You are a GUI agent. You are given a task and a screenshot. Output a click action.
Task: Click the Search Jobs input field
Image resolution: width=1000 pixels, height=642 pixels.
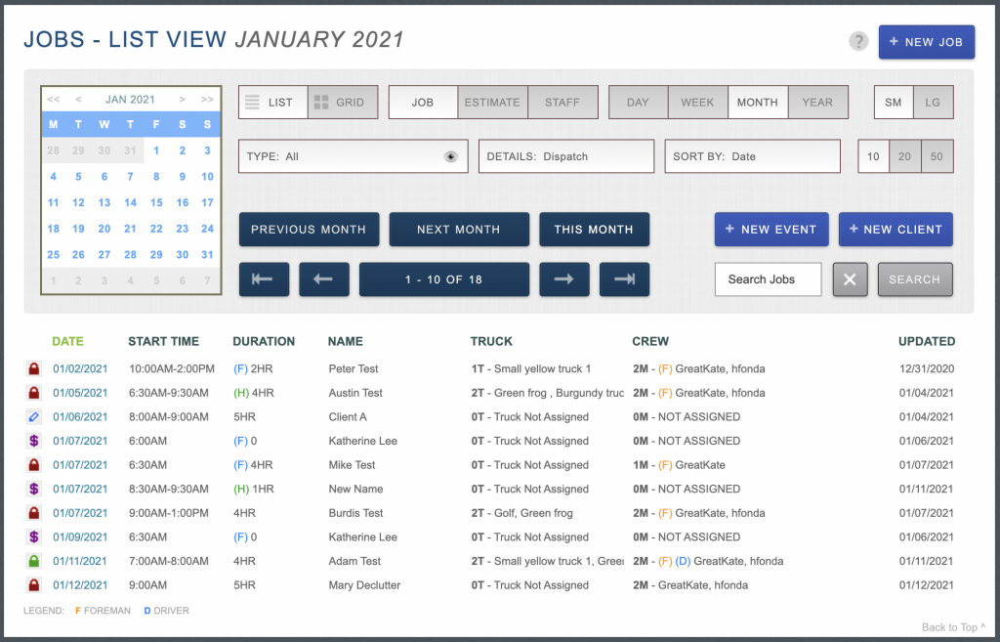tap(768, 279)
